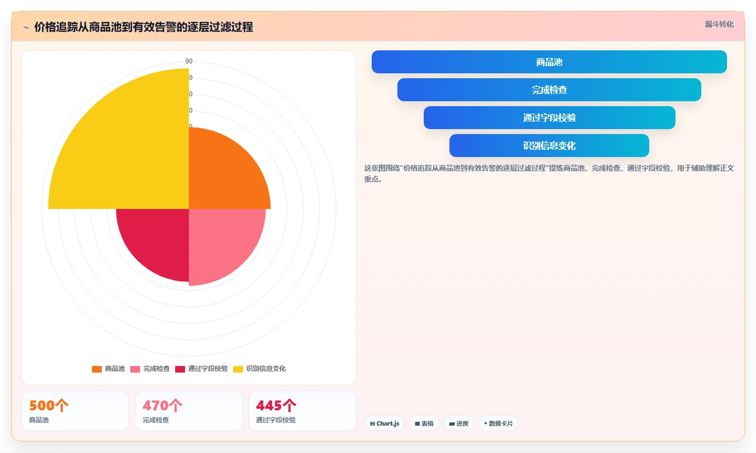Screen dimensions: 756x453
Task: Select the 表格 tag chip
Action: pyautogui.click(x=424, y=423)
